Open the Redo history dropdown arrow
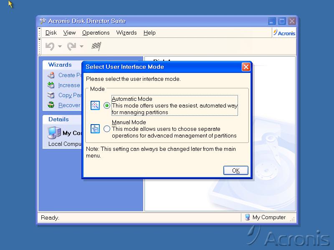Viewport: 334px width, 250px height. tap(81, 46)
